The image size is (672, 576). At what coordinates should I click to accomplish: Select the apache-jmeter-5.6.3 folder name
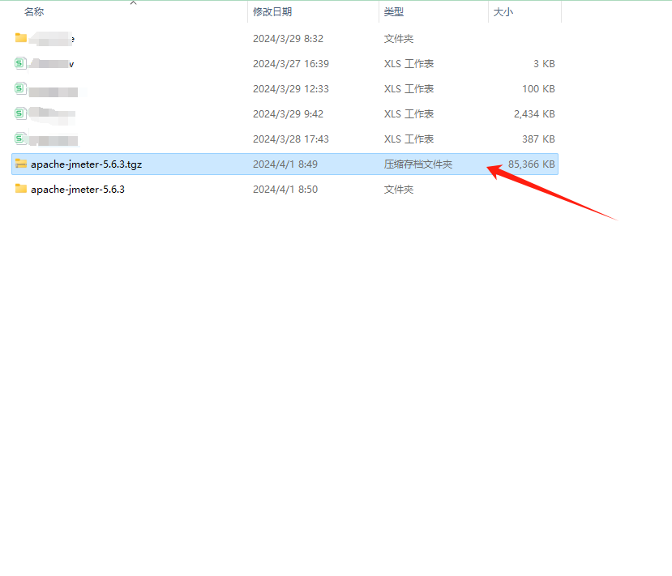[78, 190]
